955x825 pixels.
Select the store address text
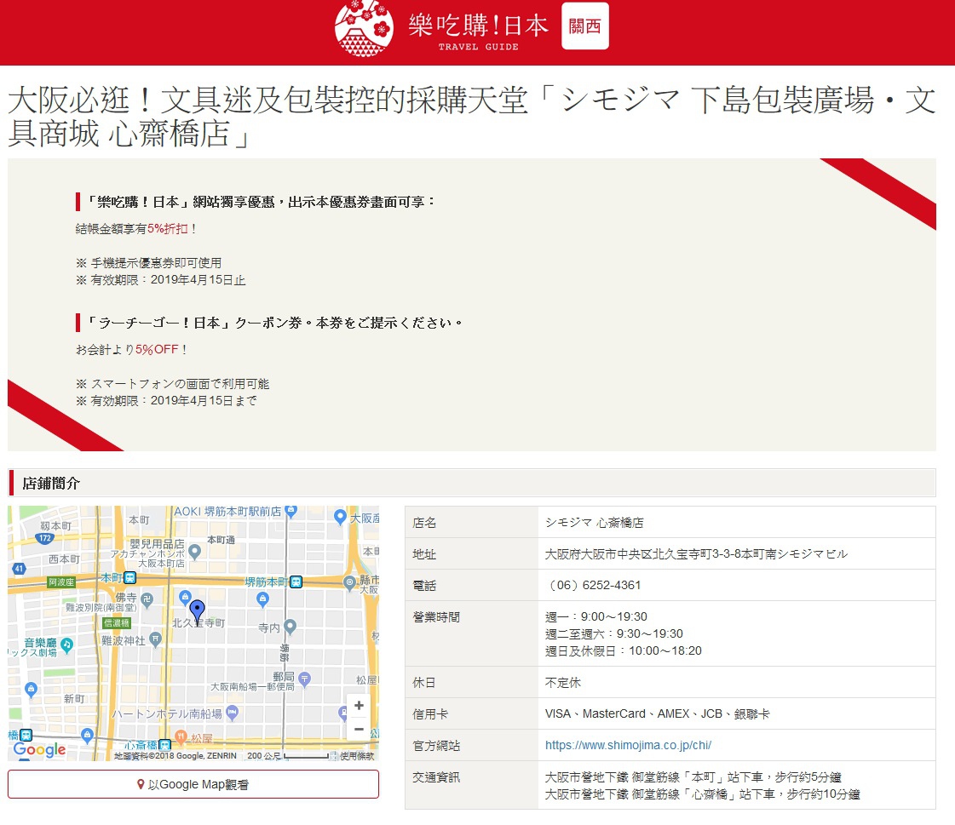(x=696, y=554)
